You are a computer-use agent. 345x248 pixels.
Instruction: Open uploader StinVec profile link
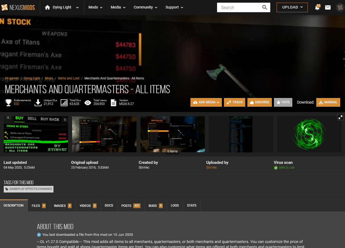click(211, 168)
